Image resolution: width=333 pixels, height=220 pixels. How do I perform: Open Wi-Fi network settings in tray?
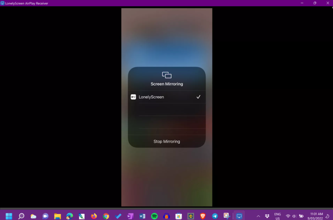[x=288, y=216]
